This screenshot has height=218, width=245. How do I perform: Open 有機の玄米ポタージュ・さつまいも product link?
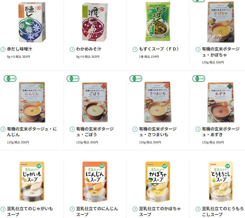click(x=158, y=132)
